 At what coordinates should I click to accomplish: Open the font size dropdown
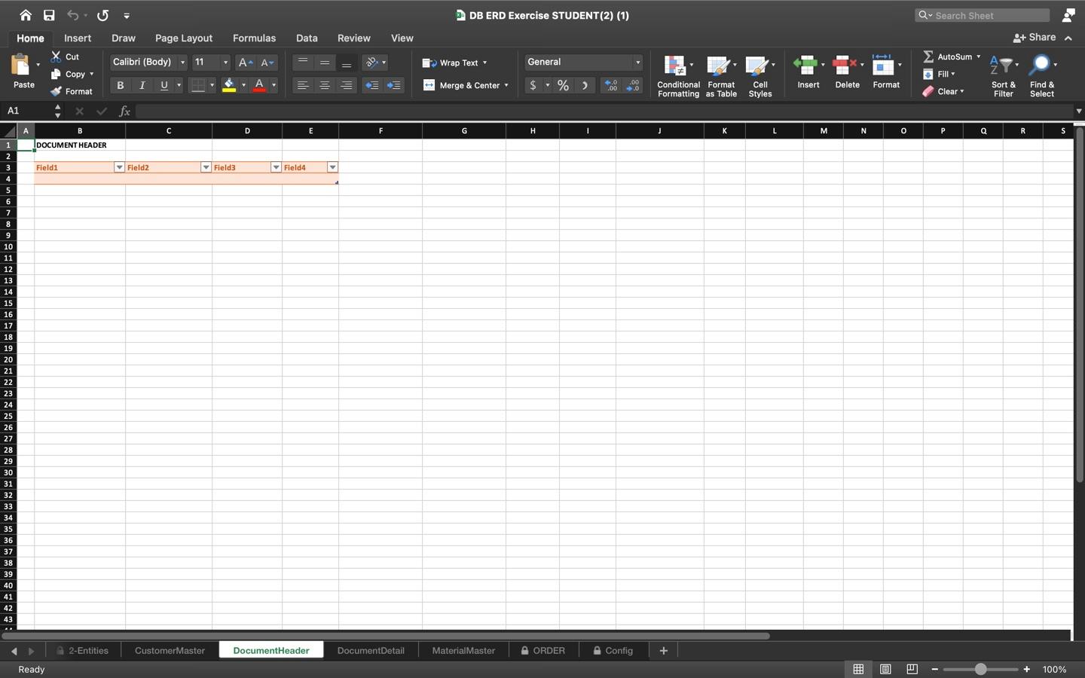click(x=224, y=62)
